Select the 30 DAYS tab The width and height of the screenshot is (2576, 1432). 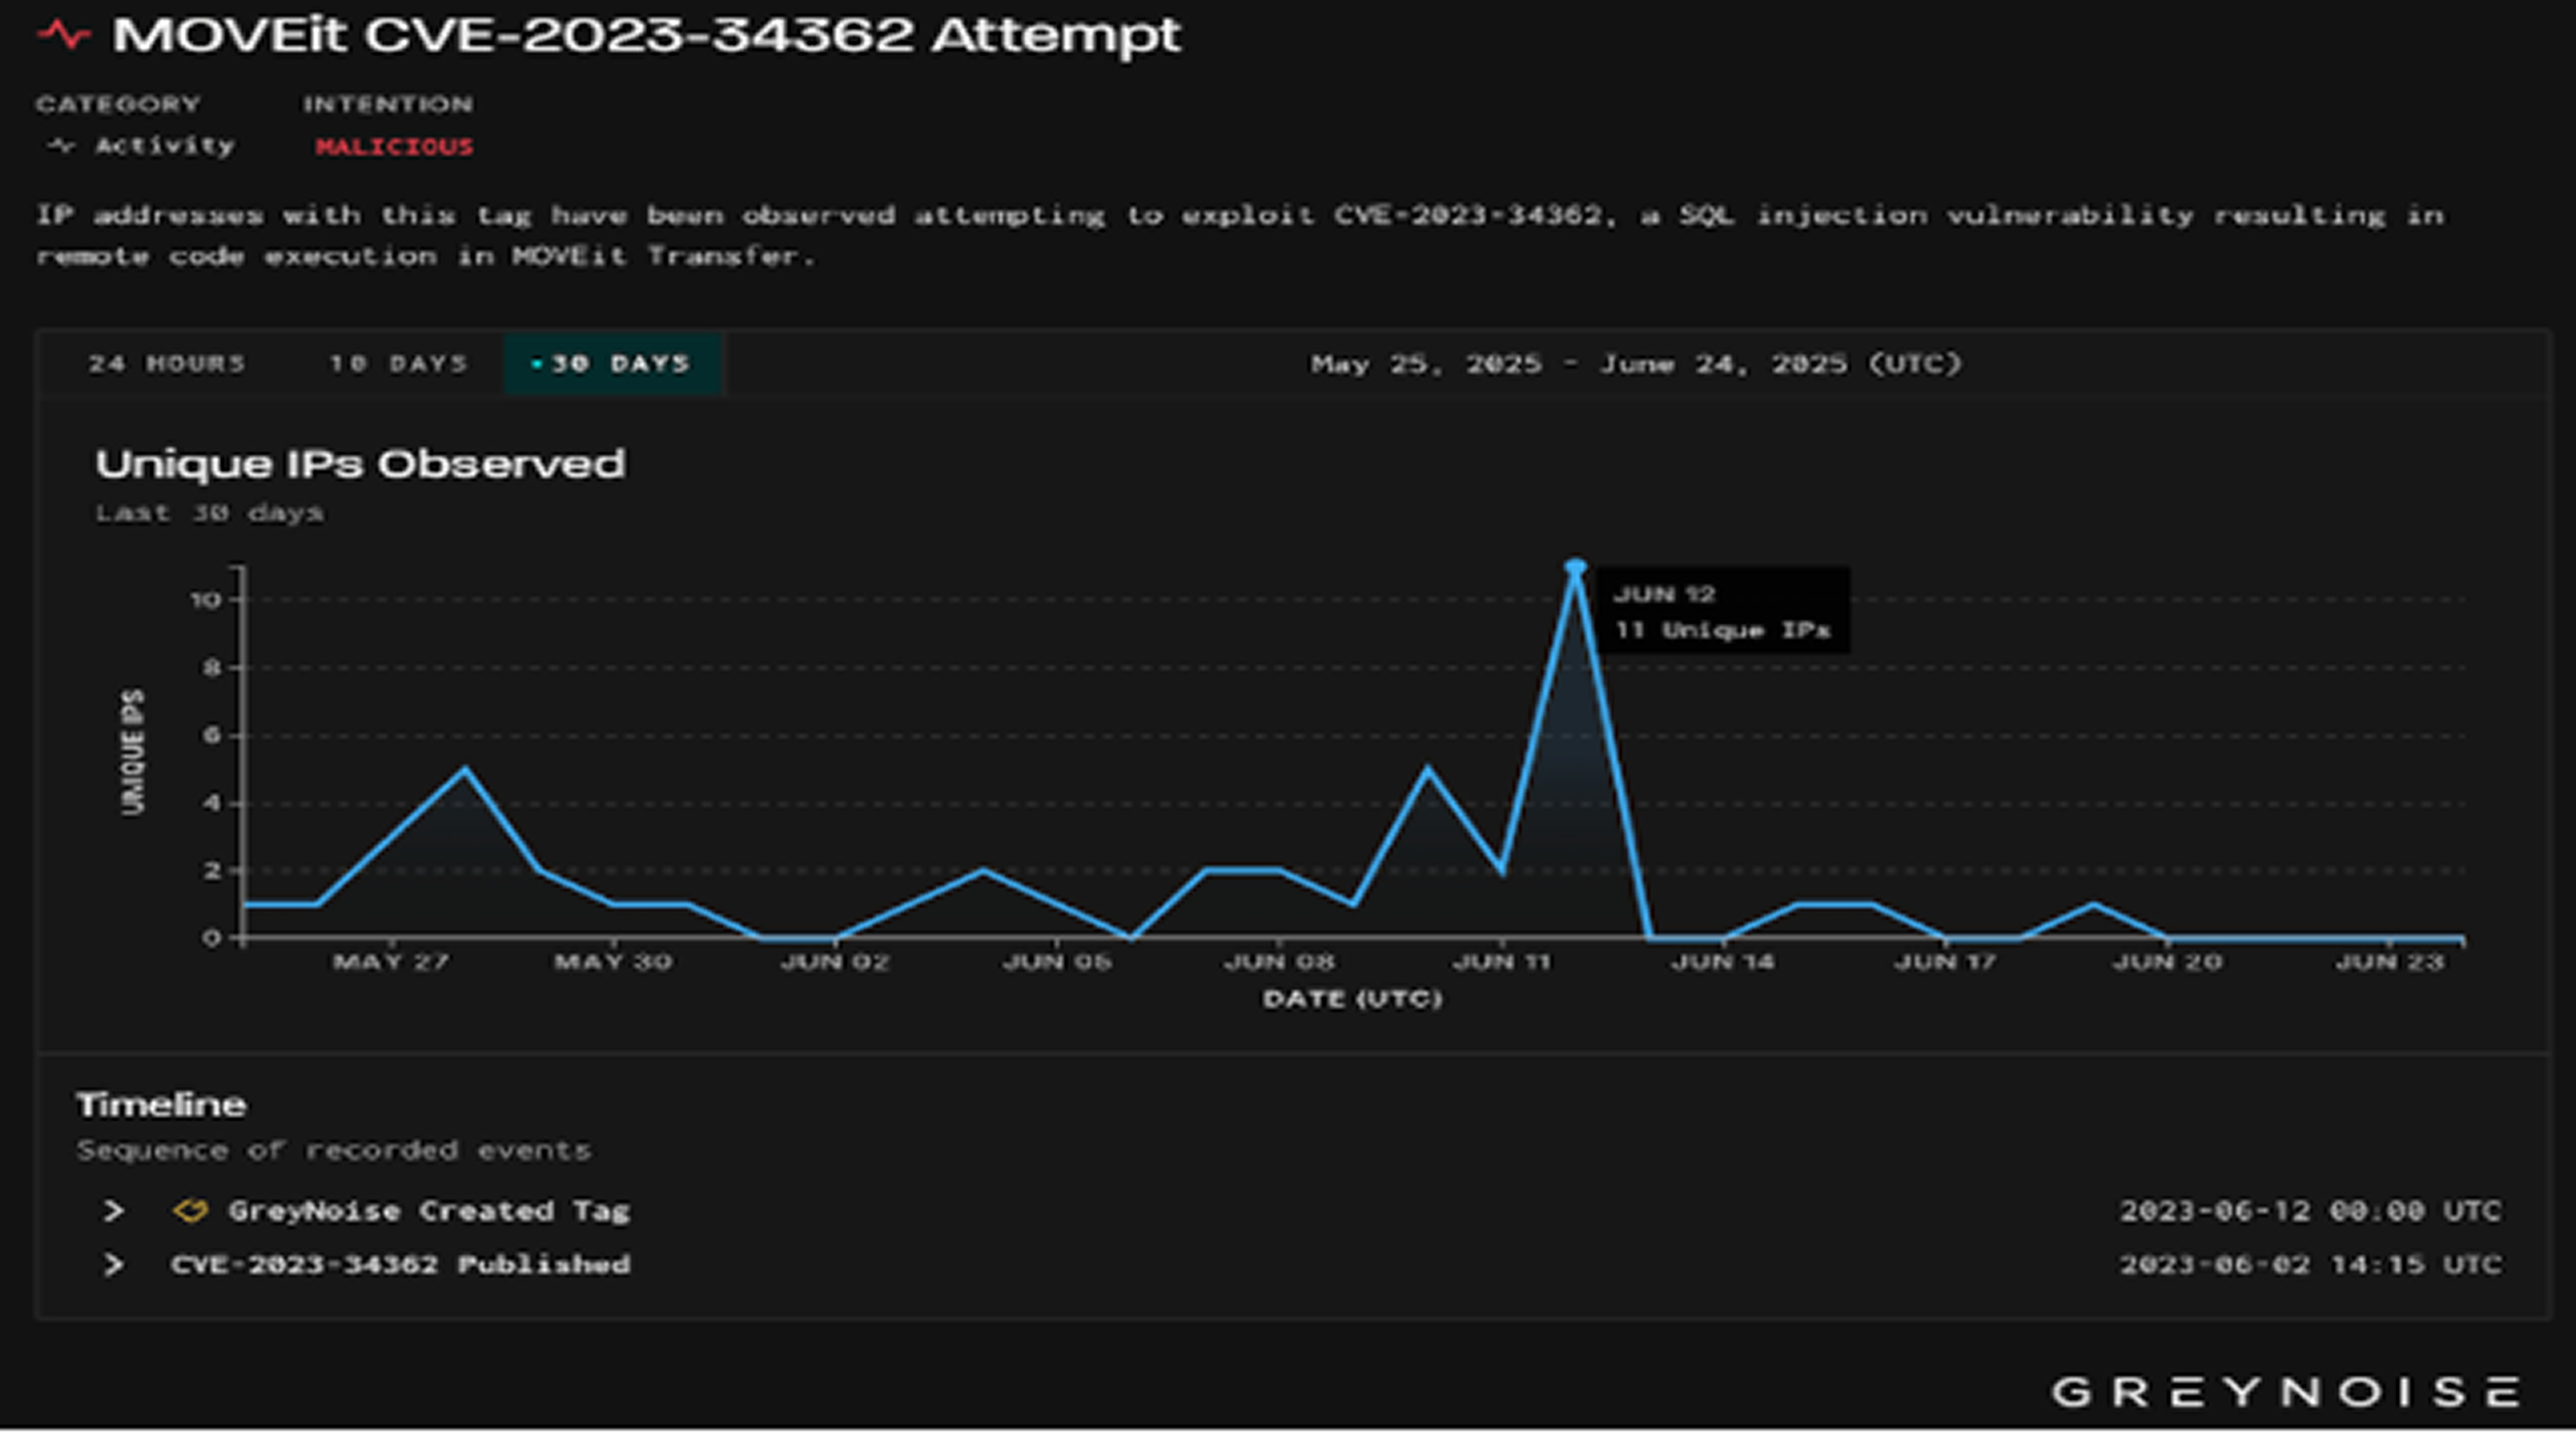[612, 364]
